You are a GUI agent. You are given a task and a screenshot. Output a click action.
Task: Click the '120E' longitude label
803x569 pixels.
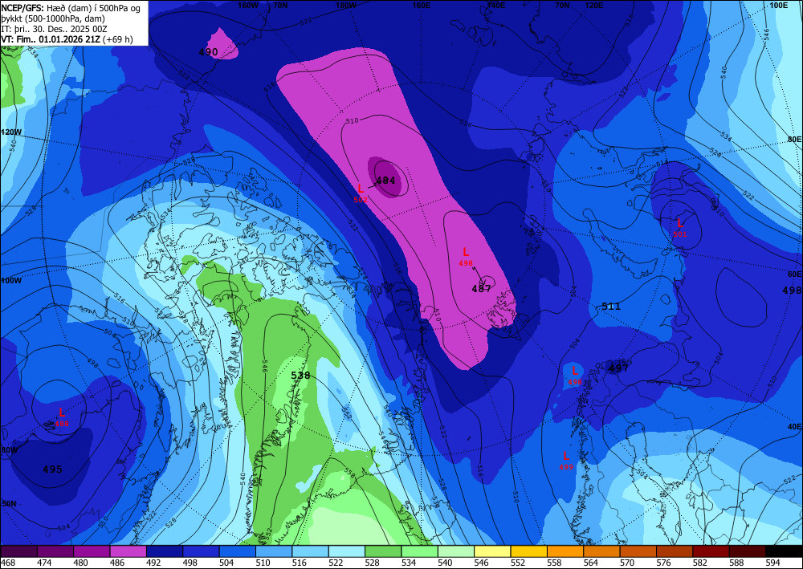point(593,5)
